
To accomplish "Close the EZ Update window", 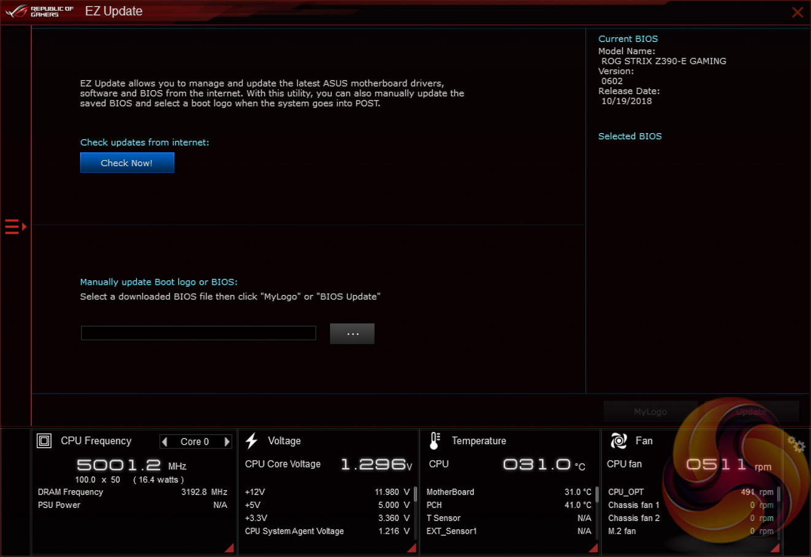I will point(798,12).
